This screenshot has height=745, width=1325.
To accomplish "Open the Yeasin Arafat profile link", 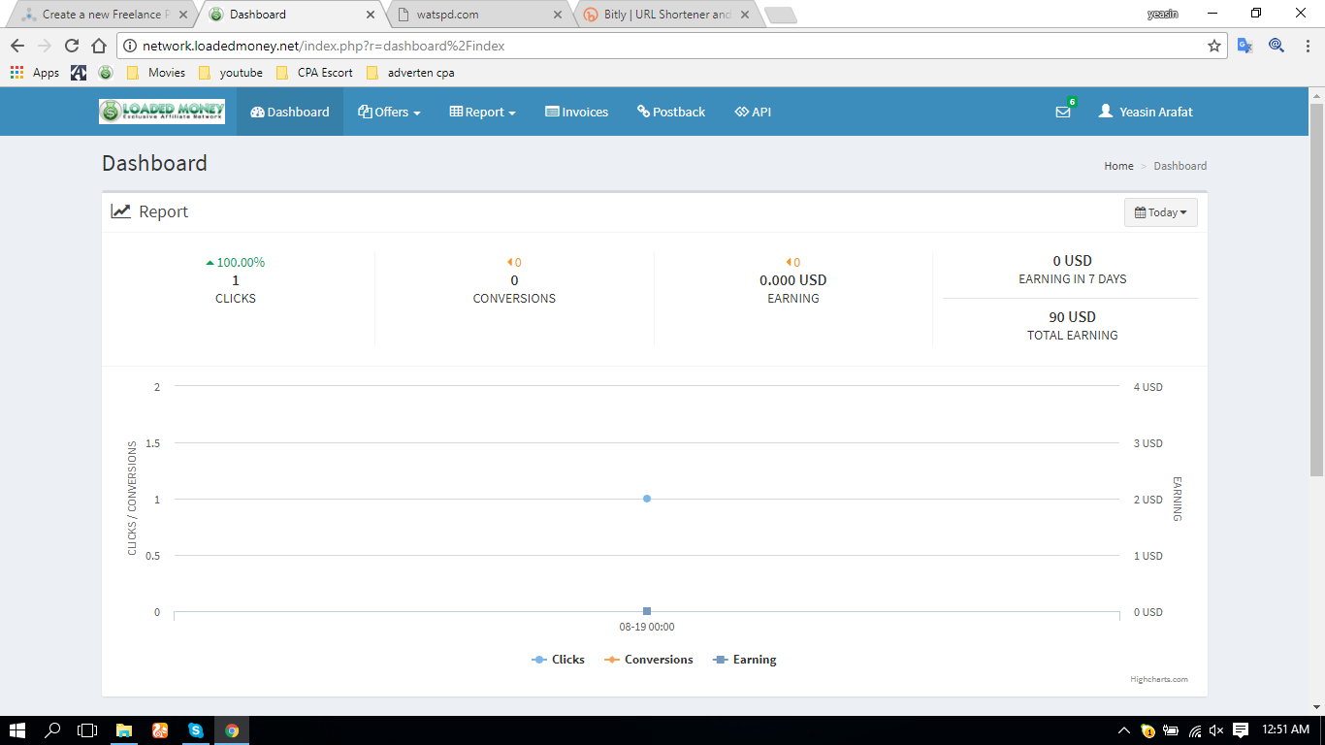I will coord(1146,112).
